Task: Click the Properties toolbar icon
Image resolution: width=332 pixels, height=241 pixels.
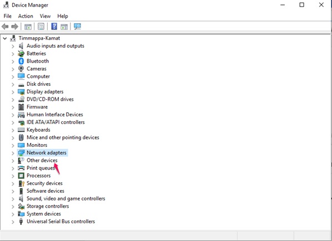Action: pos(41,27)
